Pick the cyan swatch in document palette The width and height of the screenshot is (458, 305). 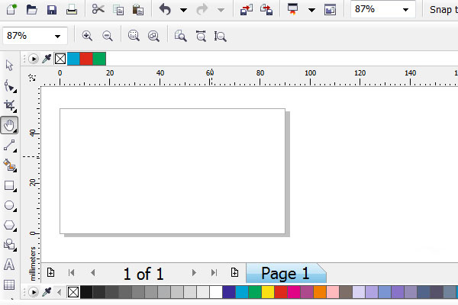click(73, 59)
